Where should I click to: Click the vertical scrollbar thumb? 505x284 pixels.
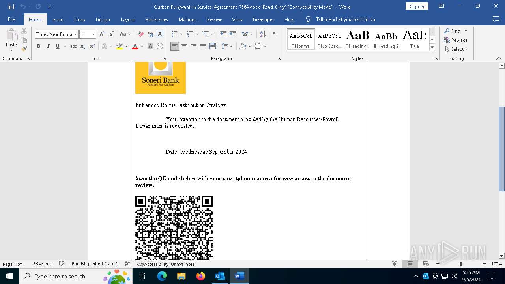(x=501, y=149)
